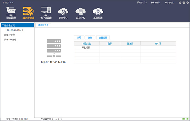Click the right green status indicator
190x121 pixels.
[187, 119]
